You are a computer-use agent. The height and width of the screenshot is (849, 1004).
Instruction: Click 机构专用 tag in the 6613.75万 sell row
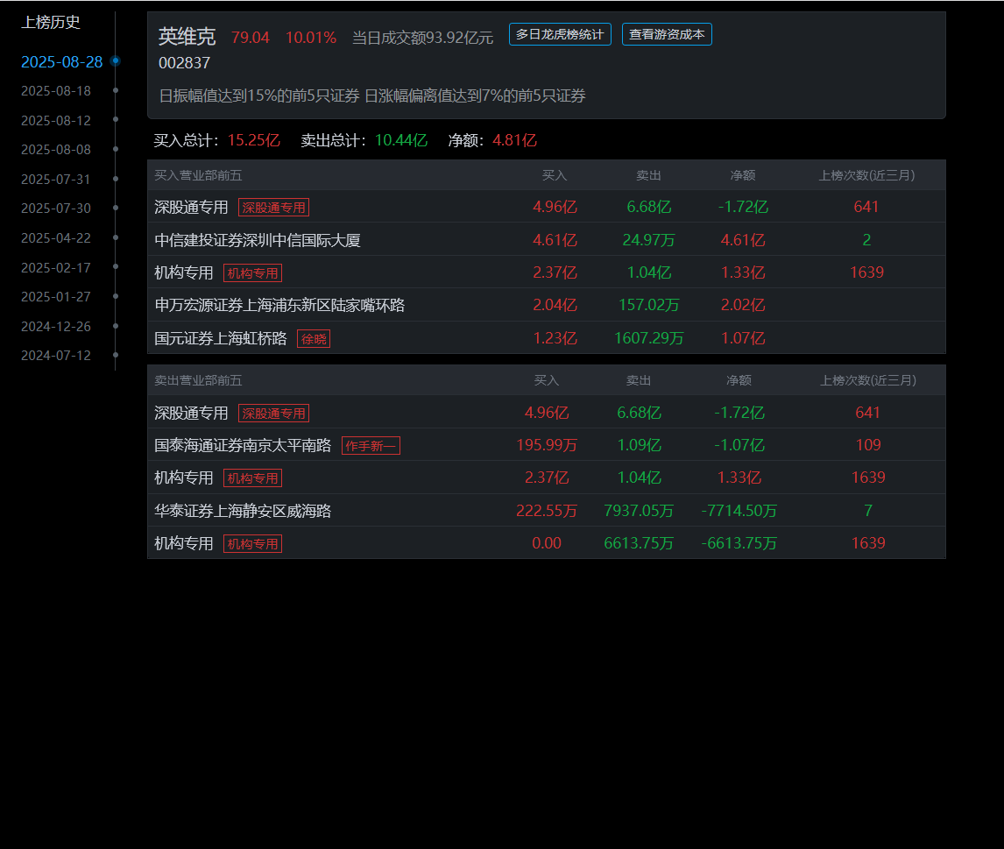click(252, 543)
